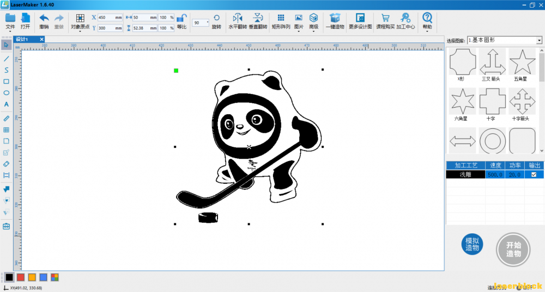545x292 pixels.
Task: Select the text tool (A) in left toolbar
Action: coord(6,104)
